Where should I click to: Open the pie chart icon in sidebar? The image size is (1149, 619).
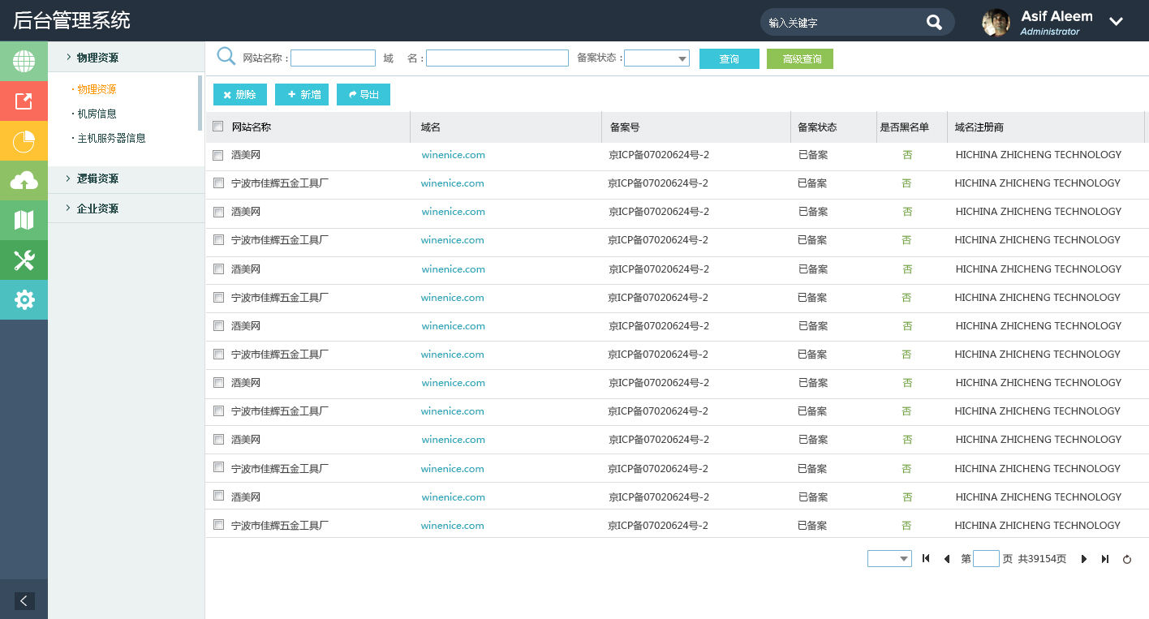point(24,141)
